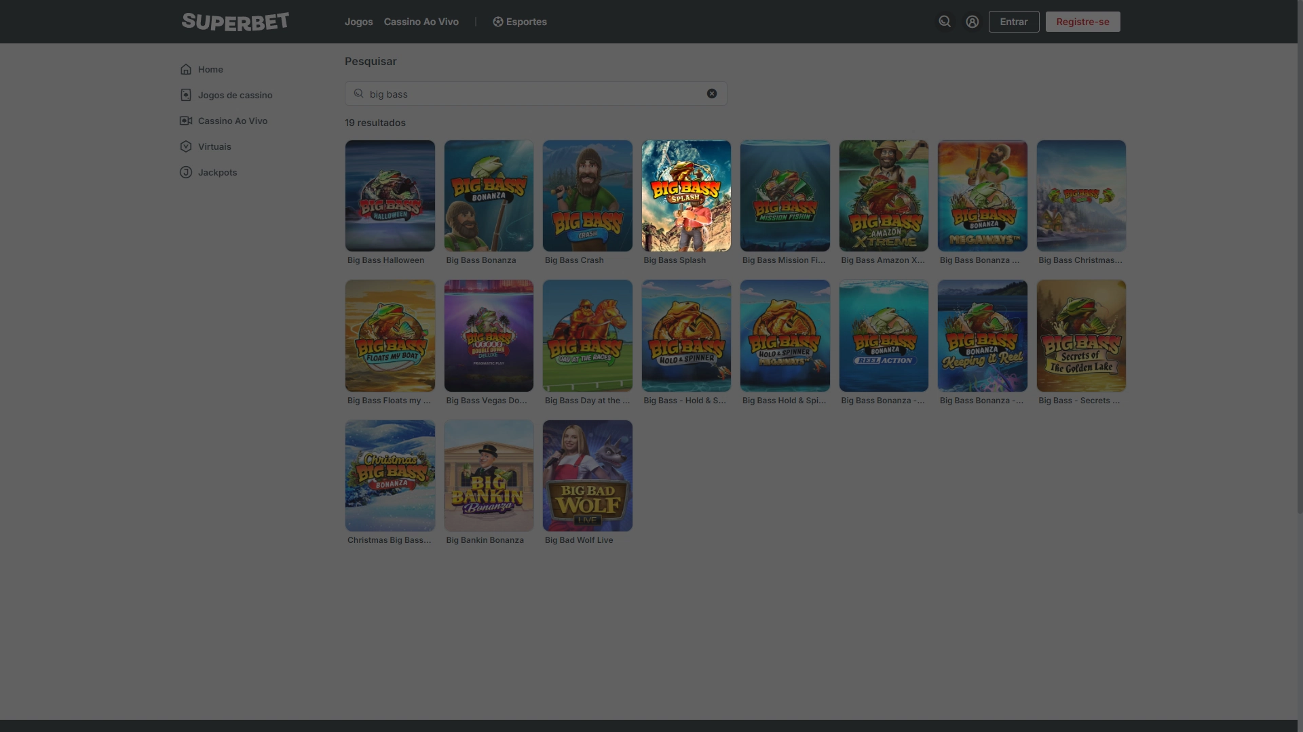Open the user account profile icon

point(972,22)
